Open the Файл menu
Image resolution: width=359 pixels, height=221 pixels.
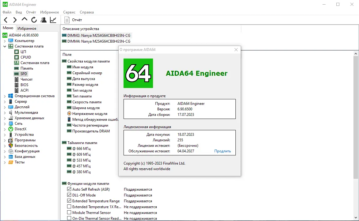click(7, 12)
